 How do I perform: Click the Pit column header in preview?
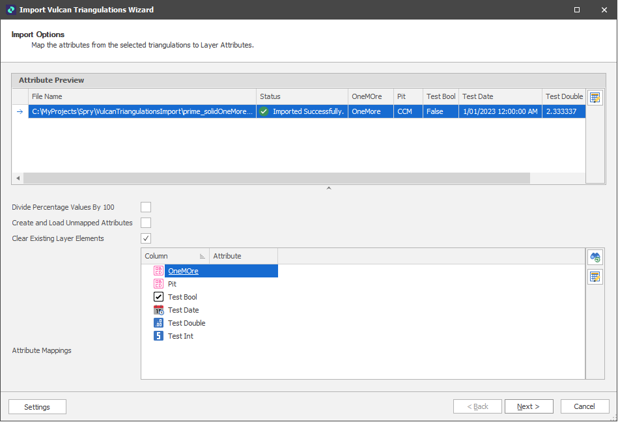point(408,96)
